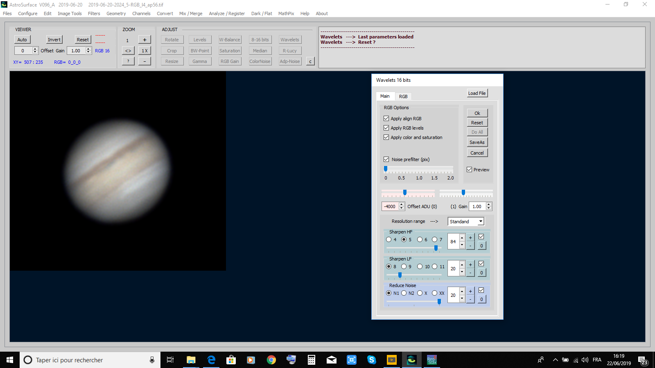Disable the Preview checkbox
This screenshot has height=368, width=655.
(469, 170)
